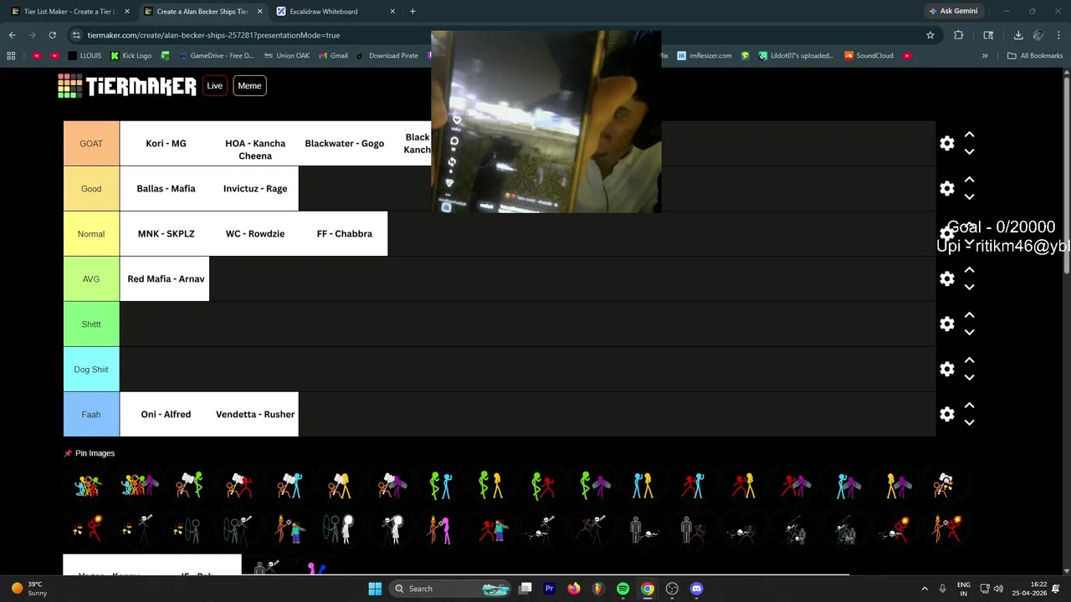Screen dimensions: 1071x602
Task: Open the Windows Start menu
Action: tap(375, 589)
